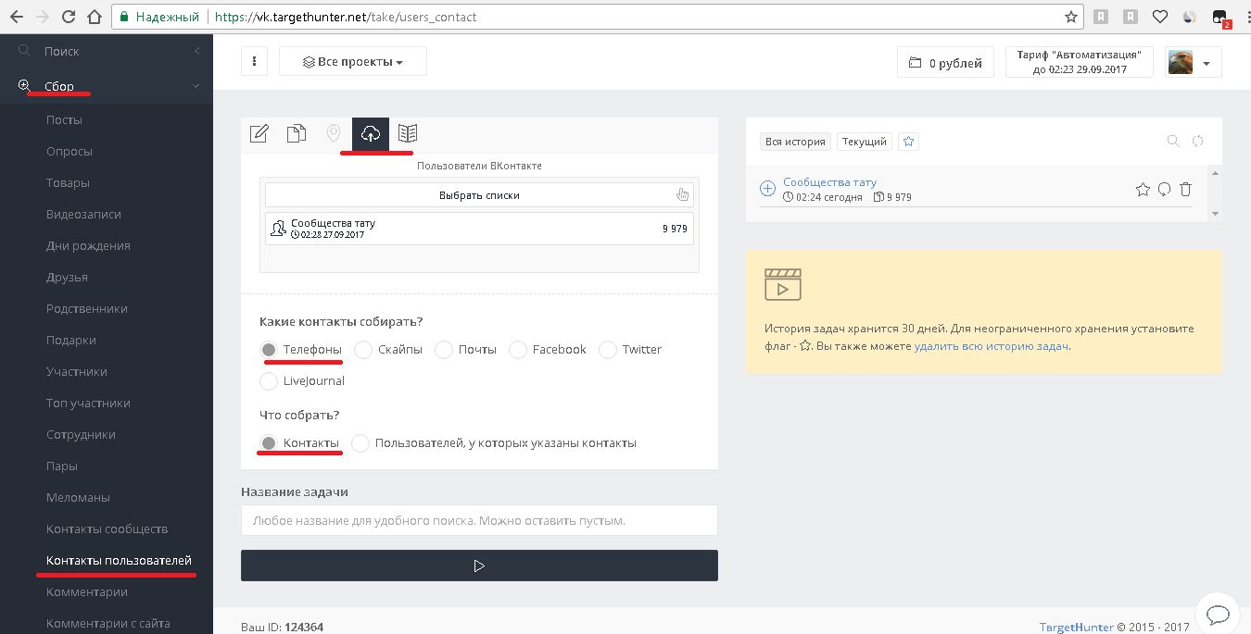Open the chat support bubble icon
1251x634 pixels.
pyautogui.click(x=1217, y=614)
